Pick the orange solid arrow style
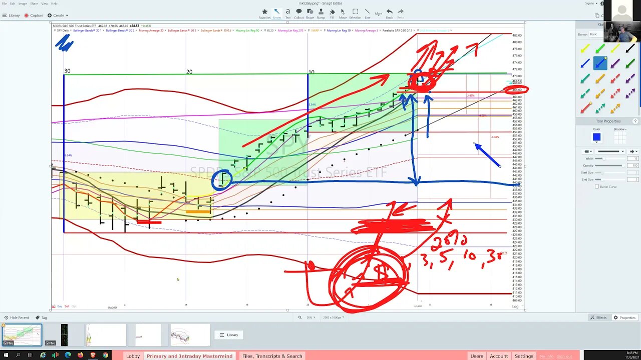The image size is (641, 360). (x=600, y=78)
